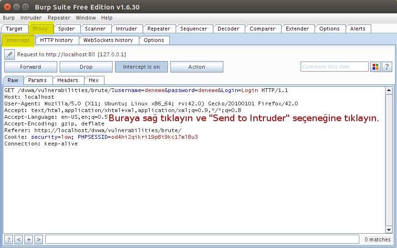Click the 'Connection: keep-alive' line
The image size is (397, 248).
41,144
